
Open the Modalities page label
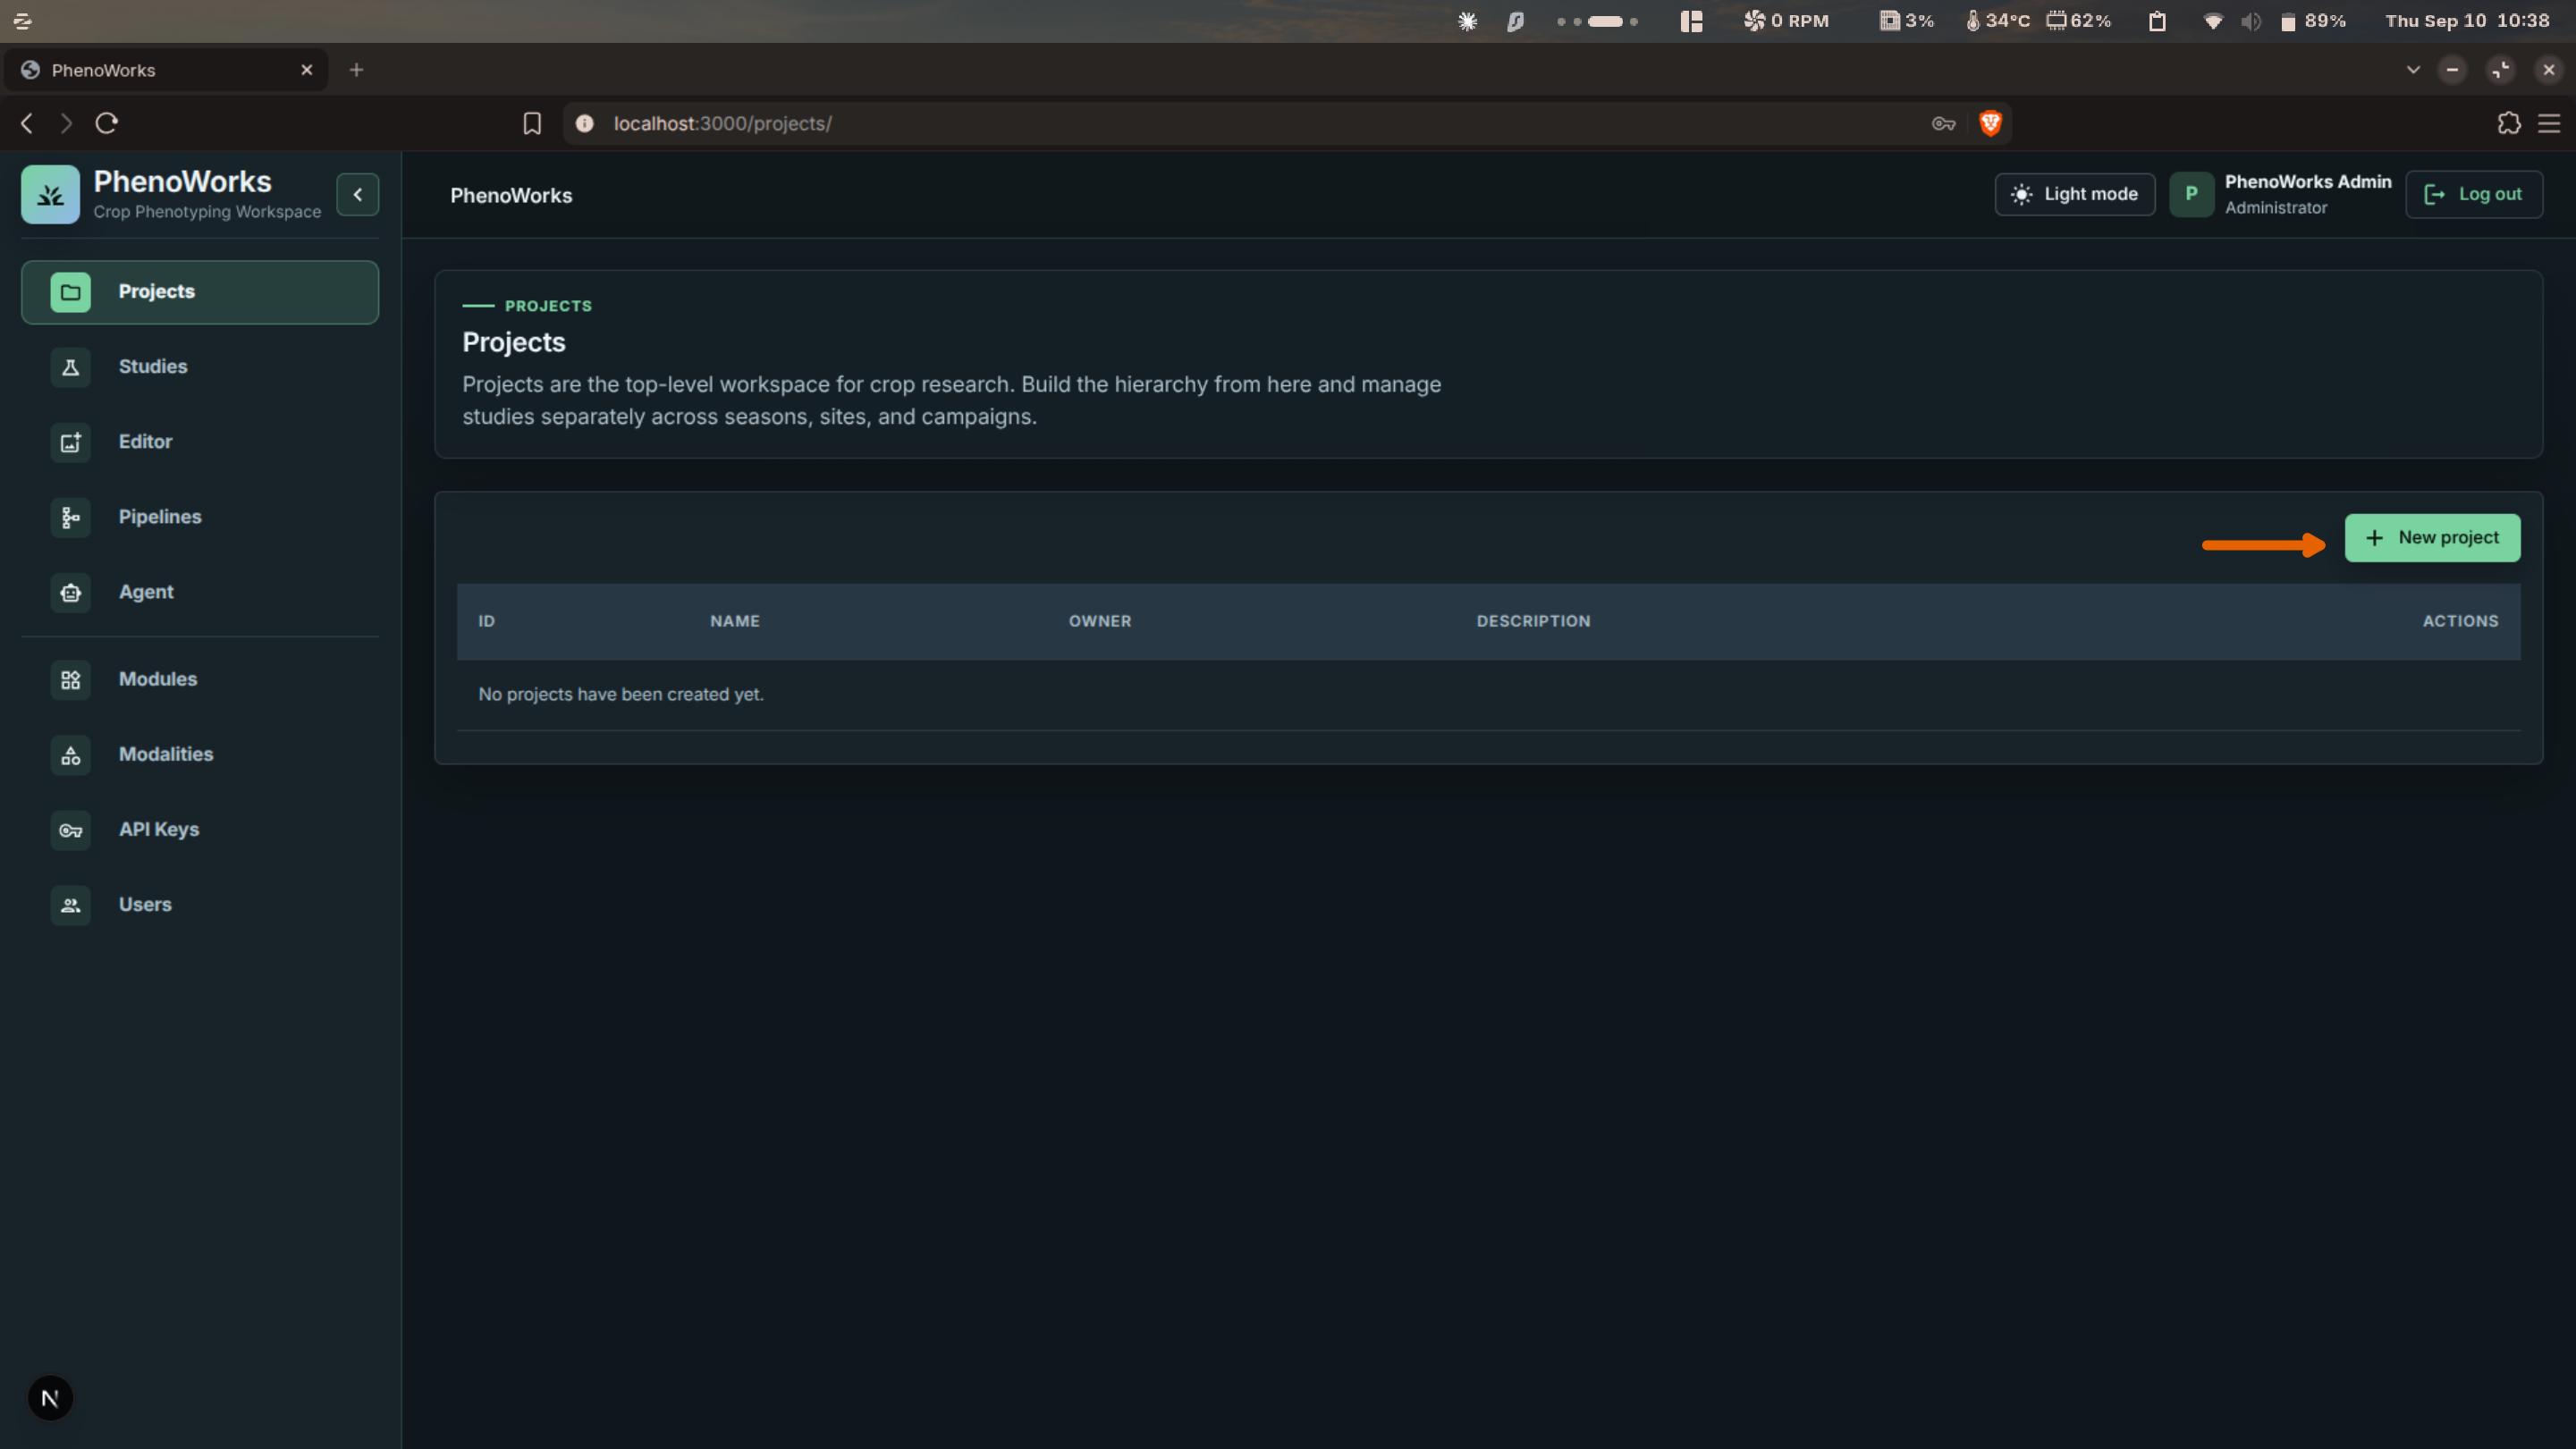click(166, 755)
